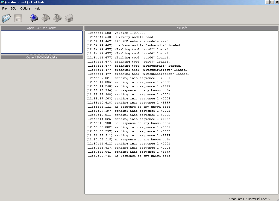Select the 12:55:33.988 init sequence line
The width and height of the screenshot is (279, 201).
[129, 94]
